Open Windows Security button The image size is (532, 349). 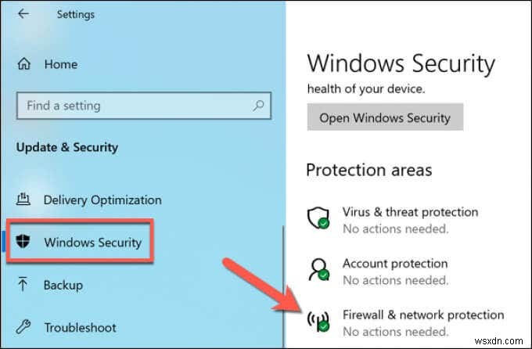pyautogui.click(x=384, y=118)
